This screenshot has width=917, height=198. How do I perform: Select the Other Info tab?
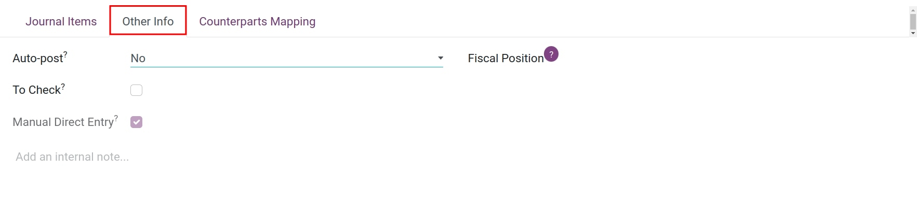coord(148,21)
